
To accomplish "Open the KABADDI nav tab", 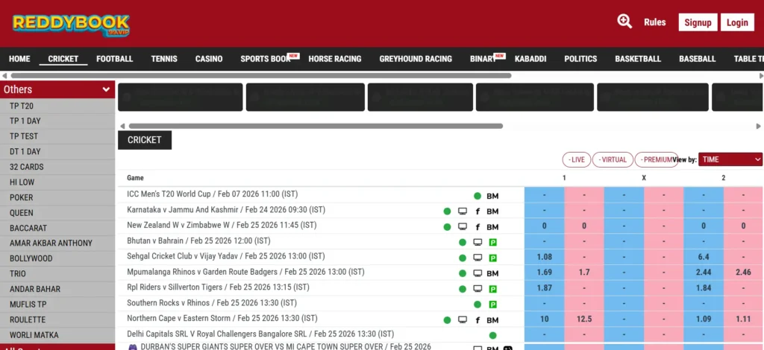I will [530, 59].
